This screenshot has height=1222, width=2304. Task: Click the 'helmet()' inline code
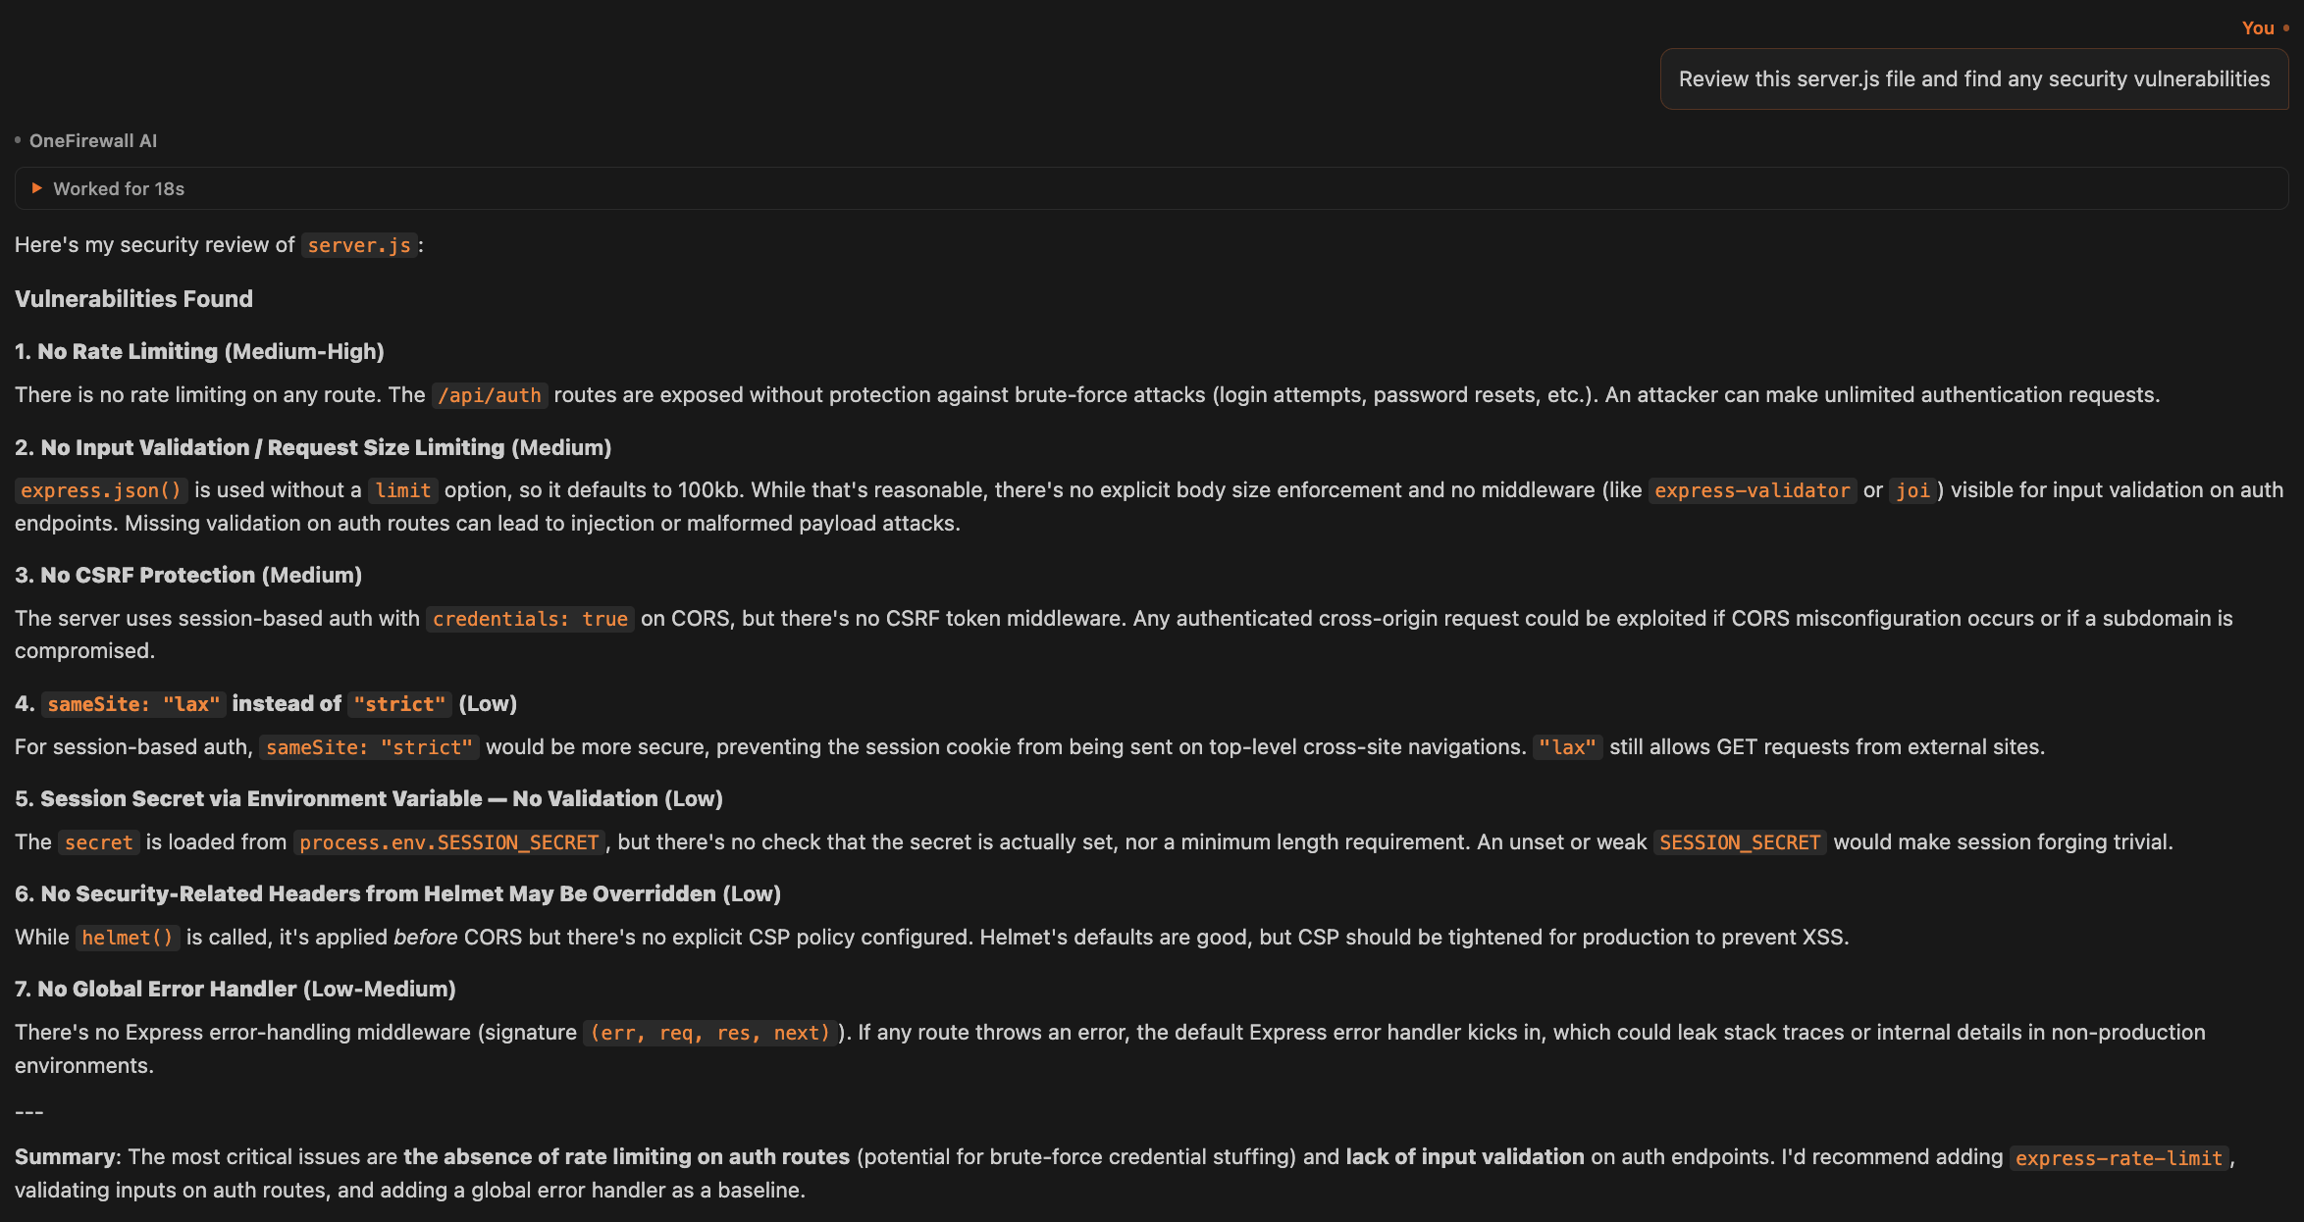[x=128, y=938]
